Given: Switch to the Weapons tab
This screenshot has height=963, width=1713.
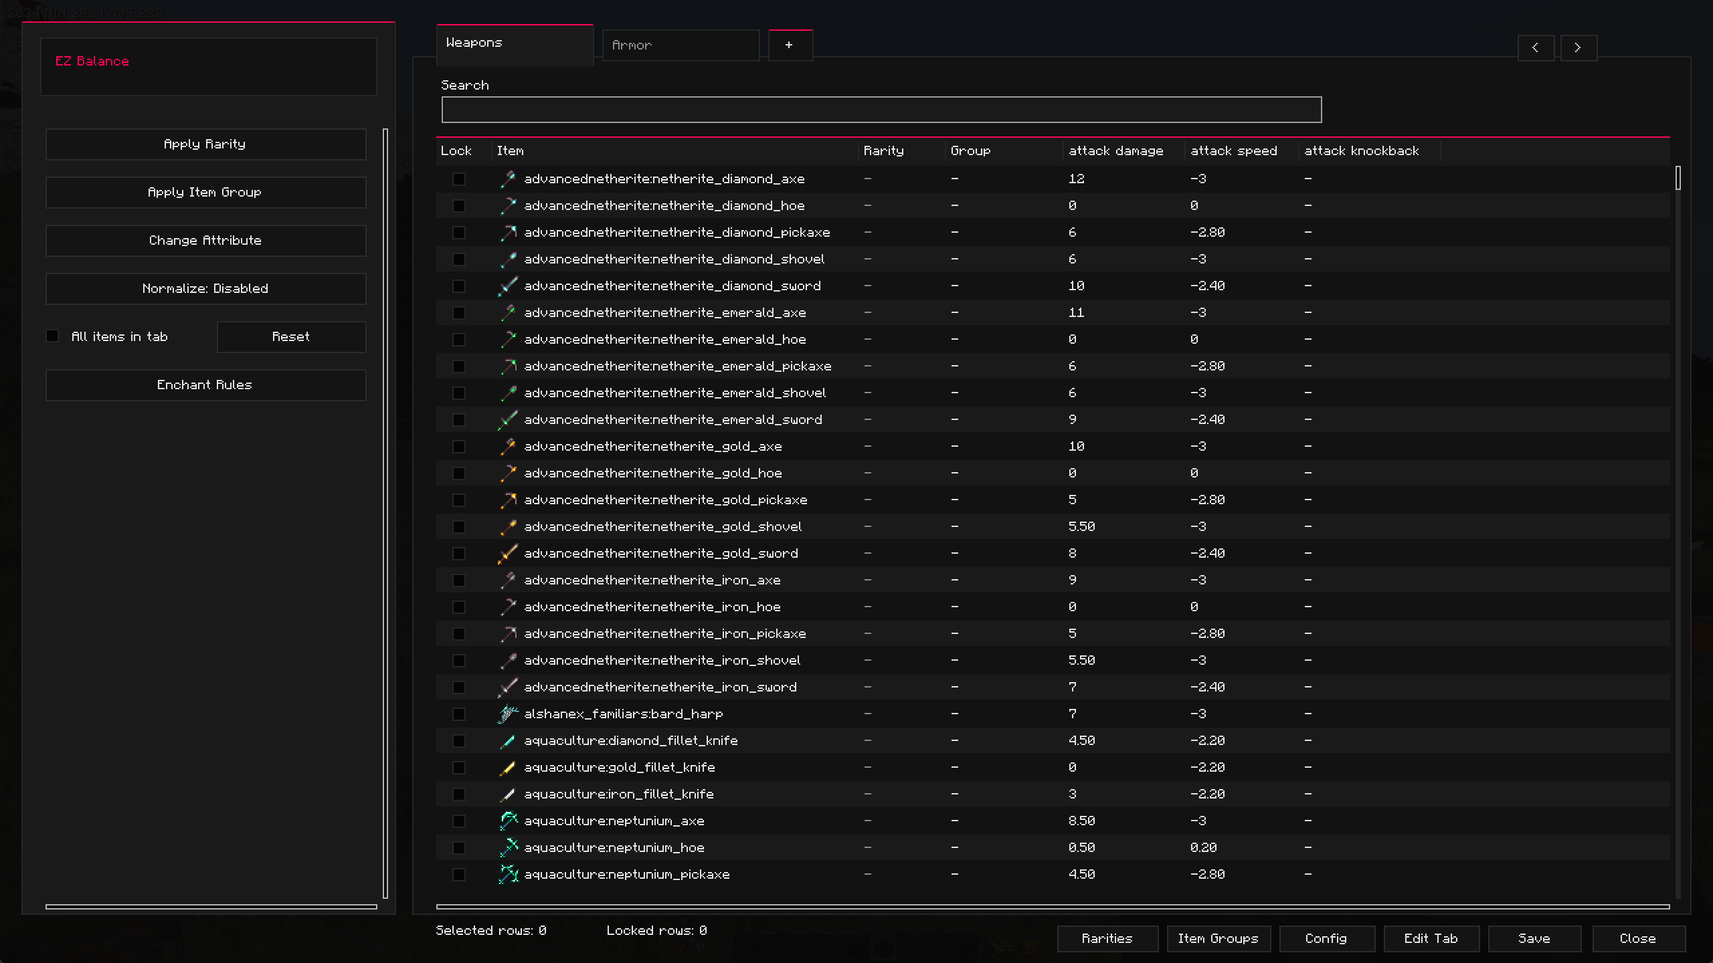Looking at the screenshot, I should pos(515,44).
